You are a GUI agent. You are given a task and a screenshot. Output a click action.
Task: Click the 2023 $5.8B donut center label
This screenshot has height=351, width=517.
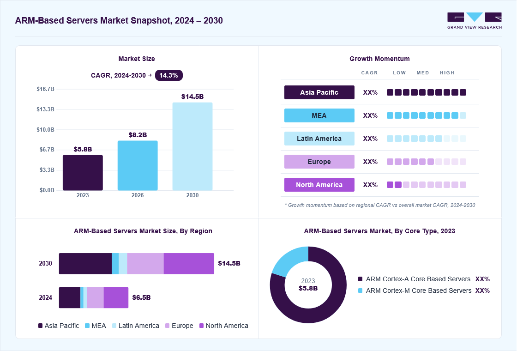pos(308,284)
